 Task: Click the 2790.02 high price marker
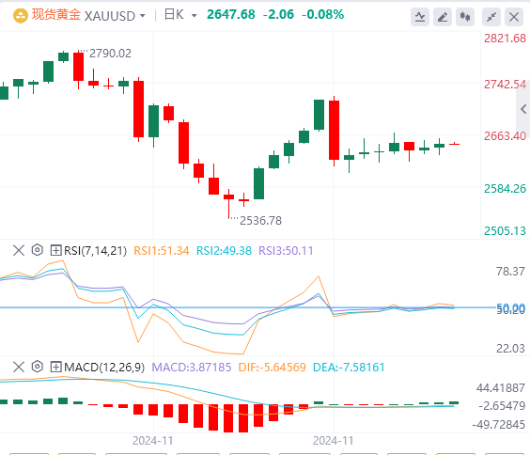(x=110, y=54)
